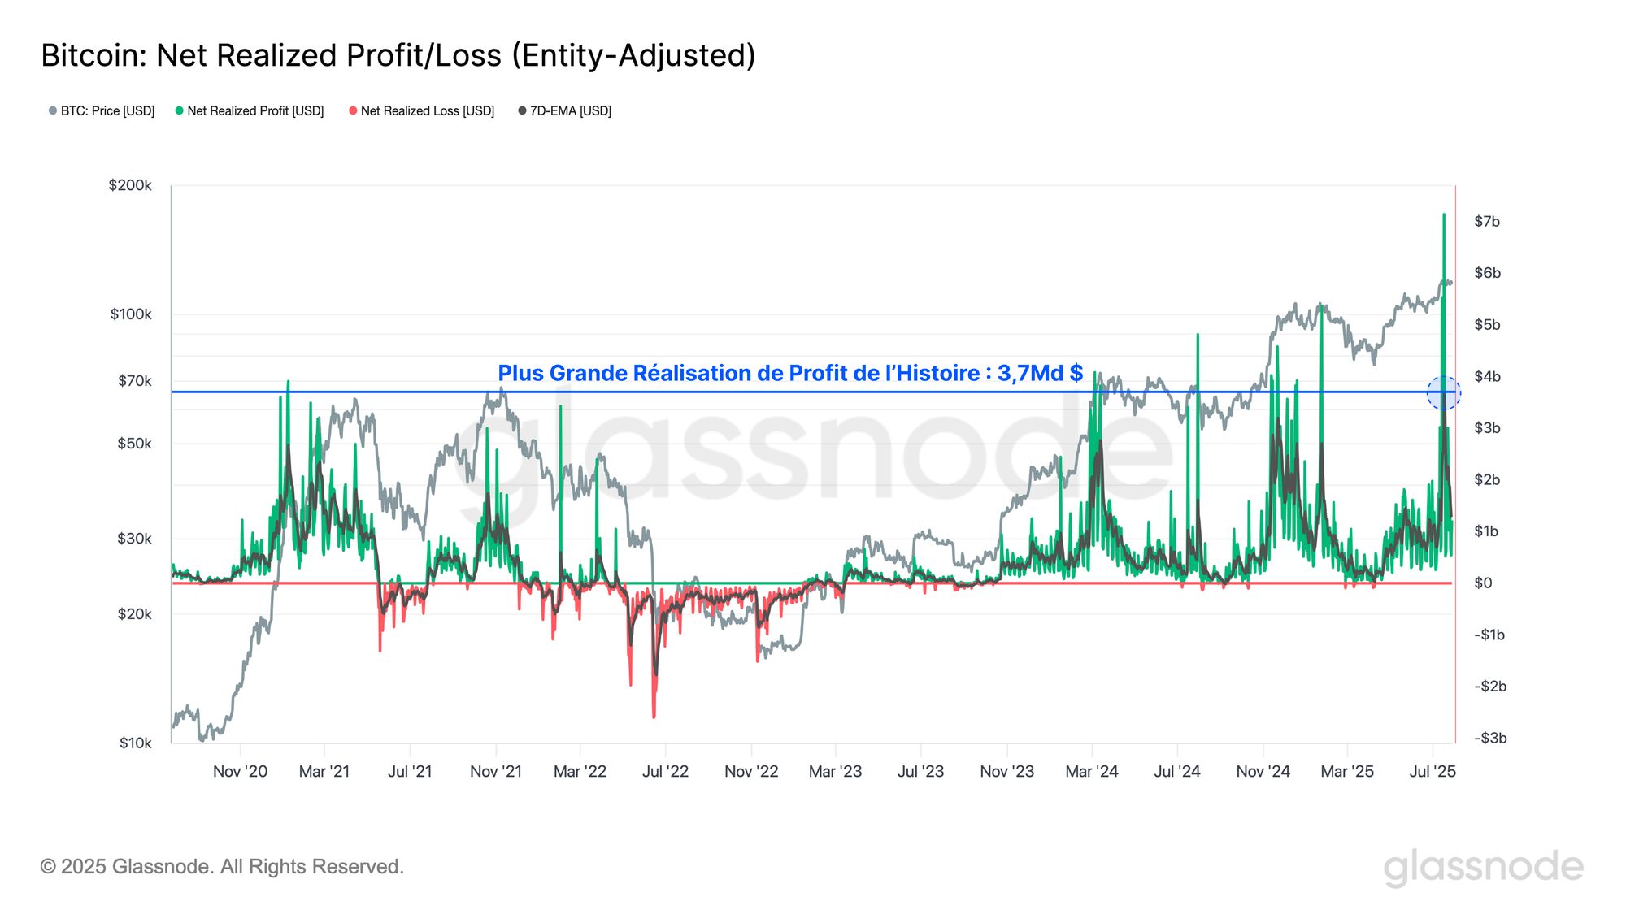Screen dimensions: 1626x914
Task: Click the Nov '20 x-axis label
Action: pos(240,771)
